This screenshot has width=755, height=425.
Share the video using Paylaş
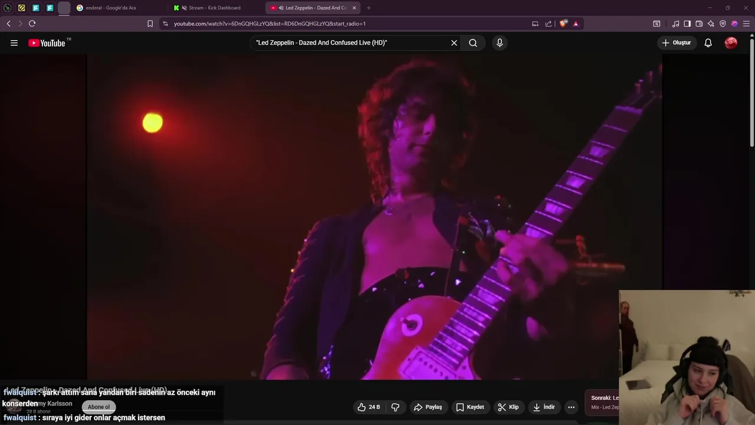click(x=428, y=407)
